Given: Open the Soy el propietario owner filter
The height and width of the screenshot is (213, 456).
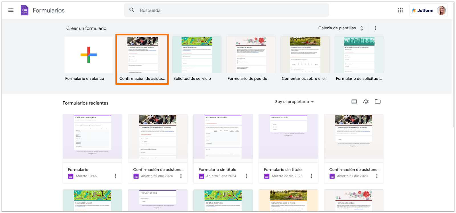Looking at the screenshot, I should (x=294, y=102).
